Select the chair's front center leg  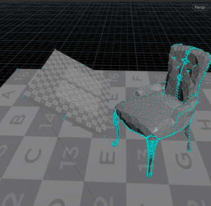(151, 156)
